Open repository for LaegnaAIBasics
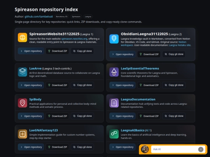 122,147
